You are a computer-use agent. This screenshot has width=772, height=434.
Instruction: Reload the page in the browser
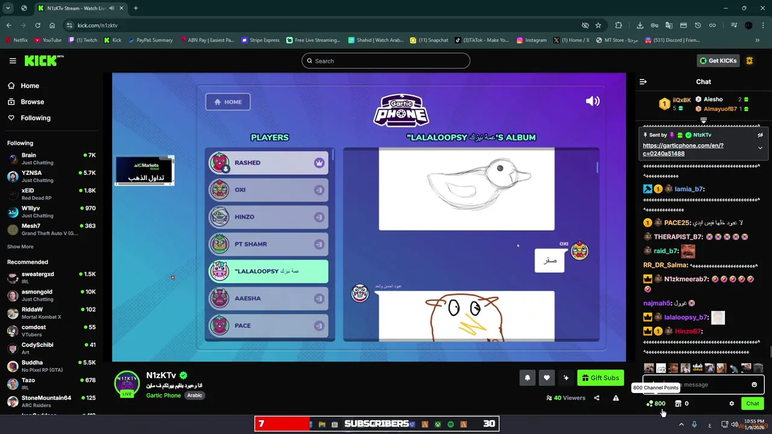click(x=37, y=25)
